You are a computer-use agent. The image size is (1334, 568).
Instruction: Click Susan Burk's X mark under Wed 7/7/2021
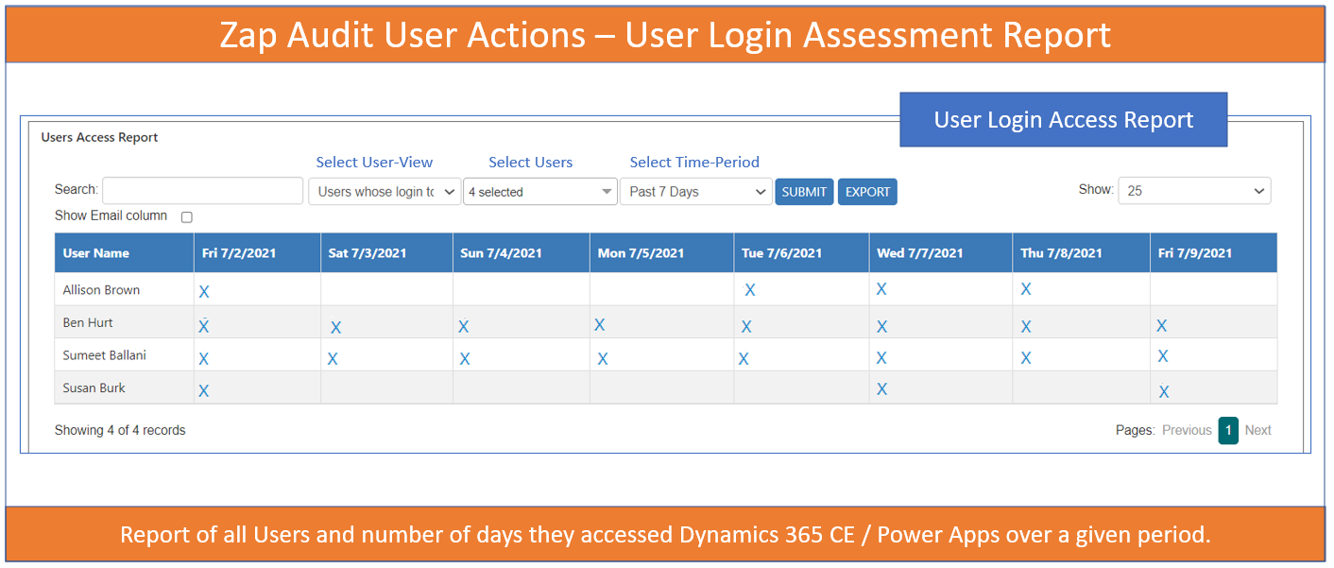pos(881,389)
